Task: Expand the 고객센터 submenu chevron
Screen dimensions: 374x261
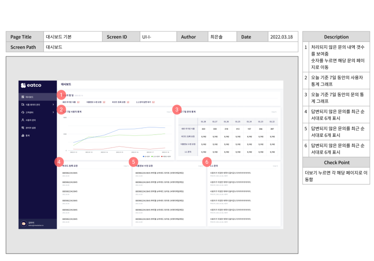Action: pyautogui.click(x=53, y=113)
